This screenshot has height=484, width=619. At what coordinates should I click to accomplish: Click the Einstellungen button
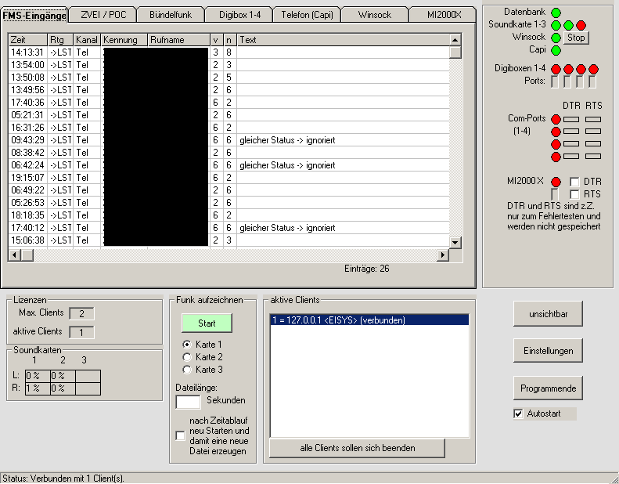pos(548,351)
